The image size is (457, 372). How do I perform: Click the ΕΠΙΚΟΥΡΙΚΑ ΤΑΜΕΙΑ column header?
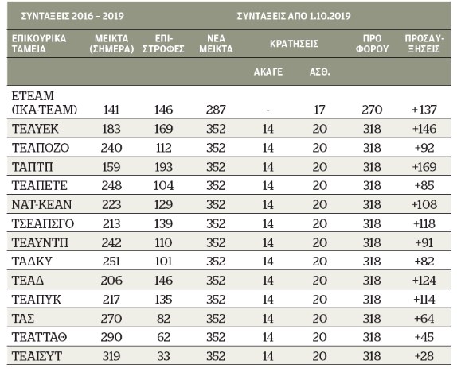39,44
